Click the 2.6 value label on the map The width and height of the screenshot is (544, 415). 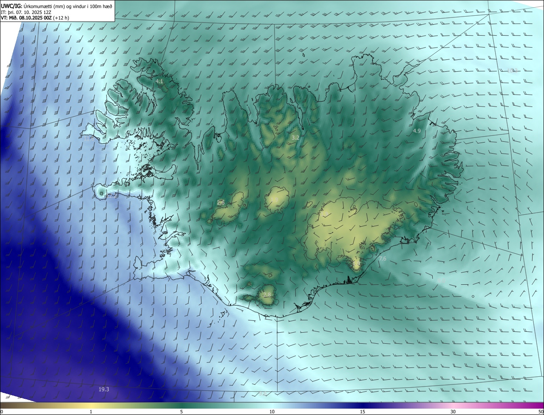tap(221, 203)
